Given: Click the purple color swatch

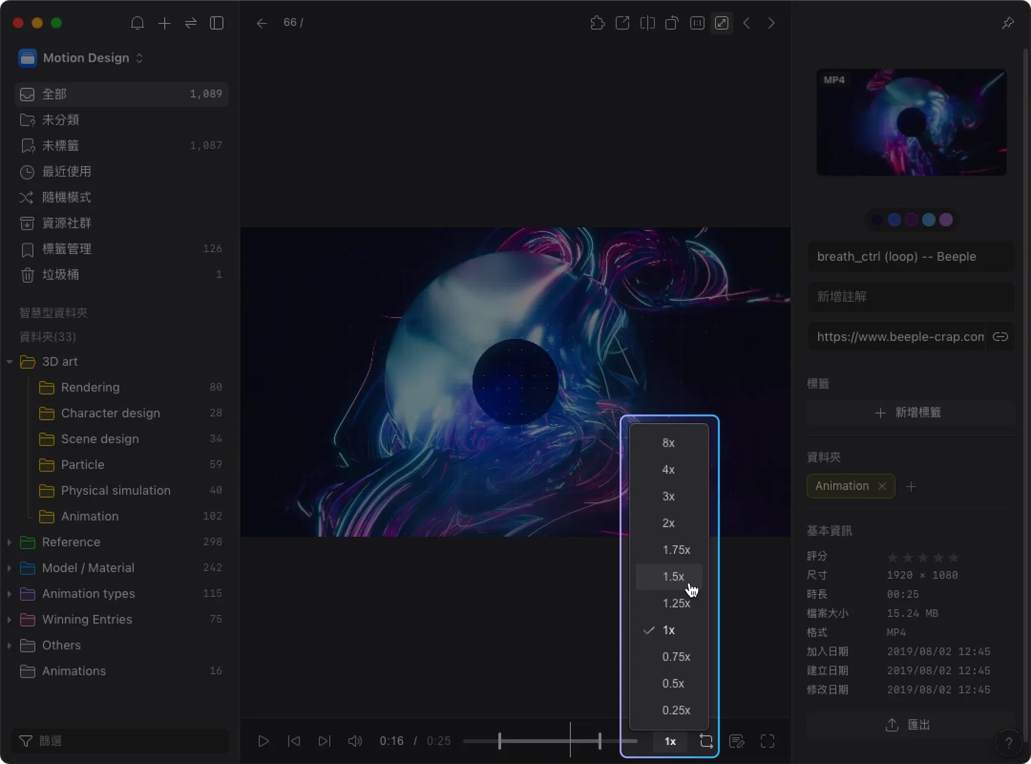Looking at the screenshot, I should click(x=946, y=220).
